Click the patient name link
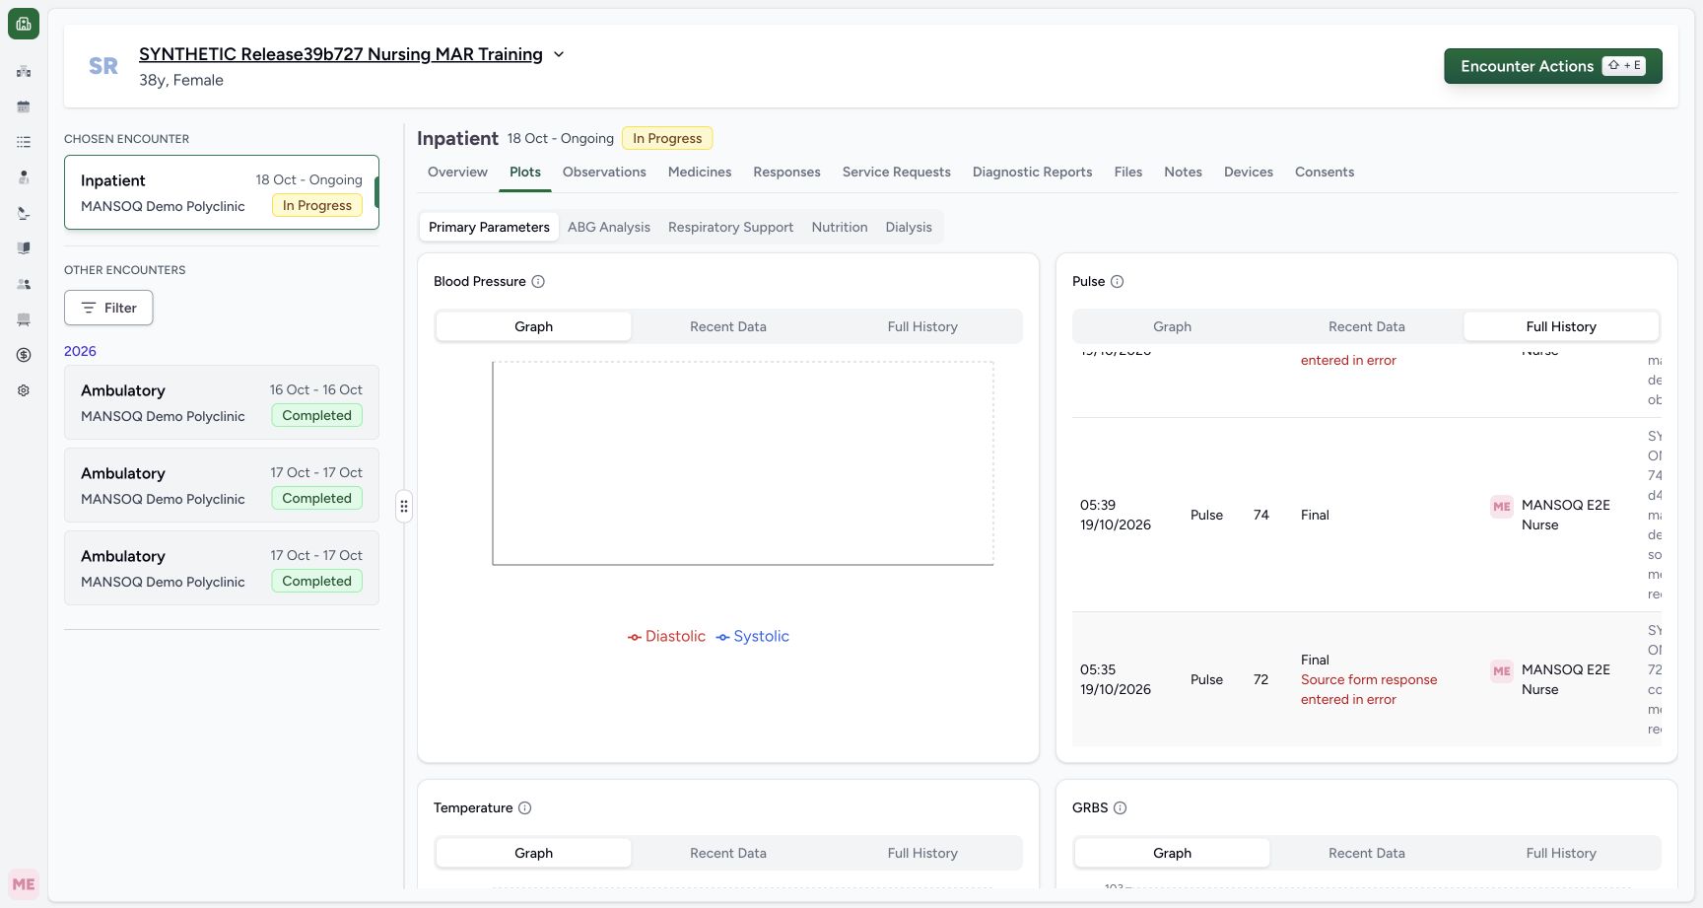 click(x=341, y=54)
